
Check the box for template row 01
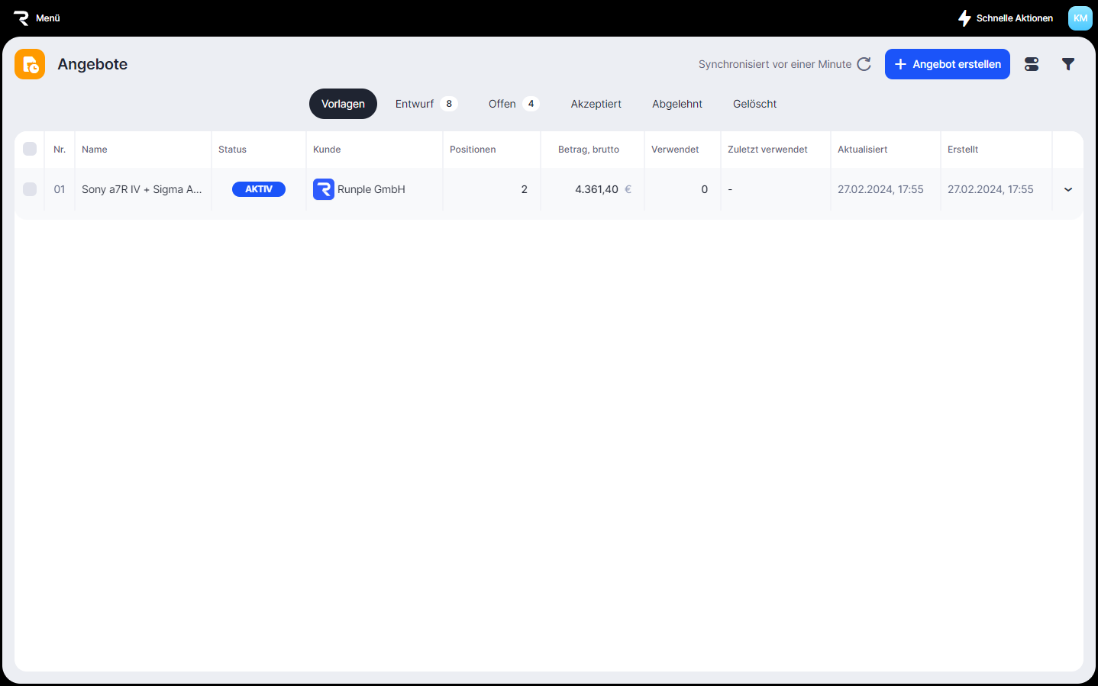[30, 189]
